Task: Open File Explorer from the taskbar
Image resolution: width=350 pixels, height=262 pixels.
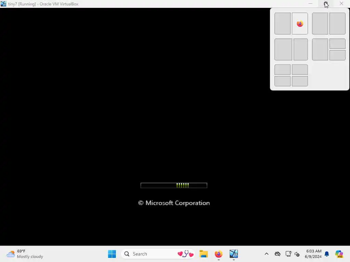Action: pos(204,254)
